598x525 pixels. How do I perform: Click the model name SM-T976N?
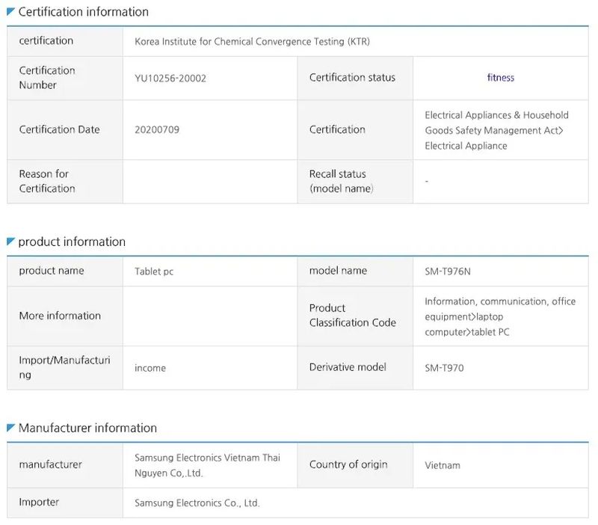tap(448, 271)
